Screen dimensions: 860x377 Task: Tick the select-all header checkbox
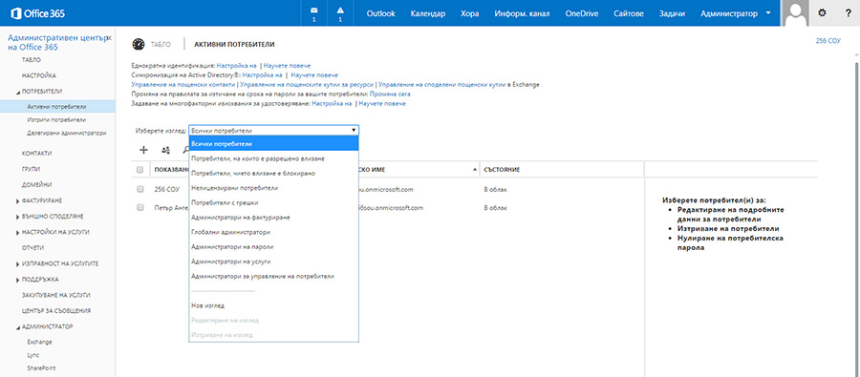click(x=140, y=170)
